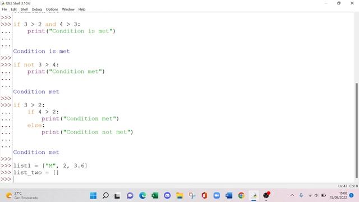Click the Windows Start button
Viewport: 359px width, 202px height.
[93, 196]
